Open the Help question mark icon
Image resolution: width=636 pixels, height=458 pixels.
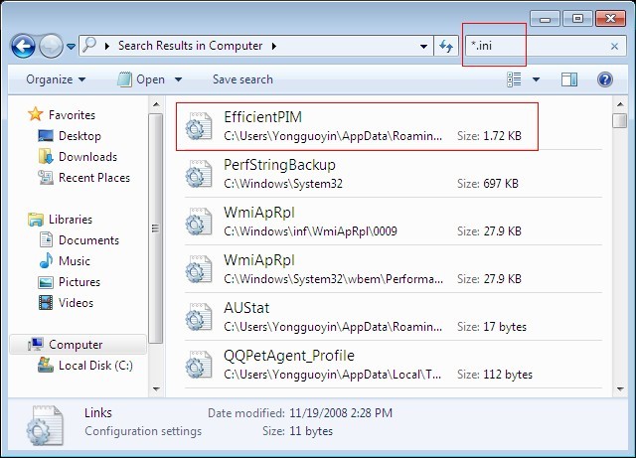point(604,79)
